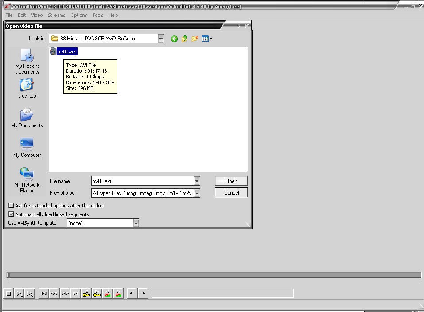
Task: Click the green Back navigation arrow
Action: [x=175, y=39]
